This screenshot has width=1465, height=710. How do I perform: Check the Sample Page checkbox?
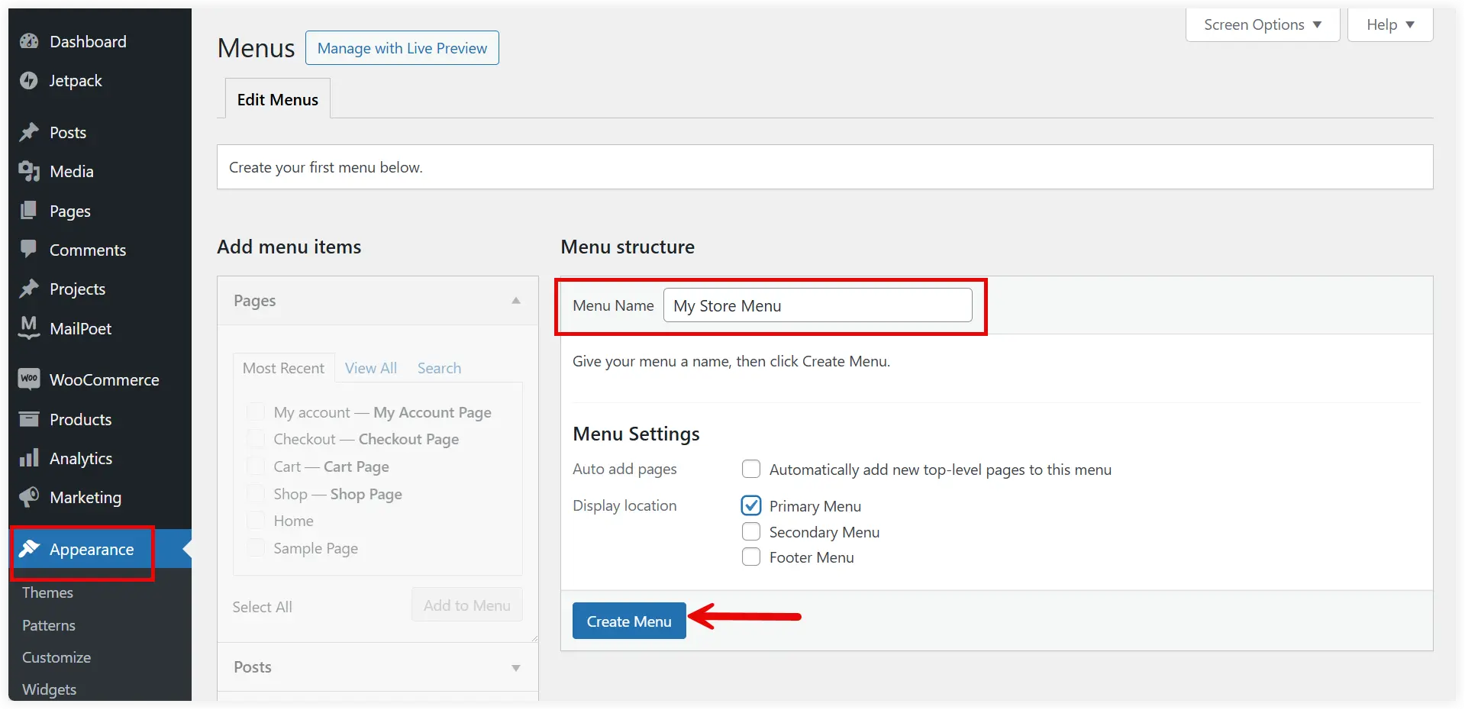(x=257, y=548)
